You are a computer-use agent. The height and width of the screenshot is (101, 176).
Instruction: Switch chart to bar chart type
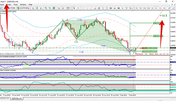33,8
